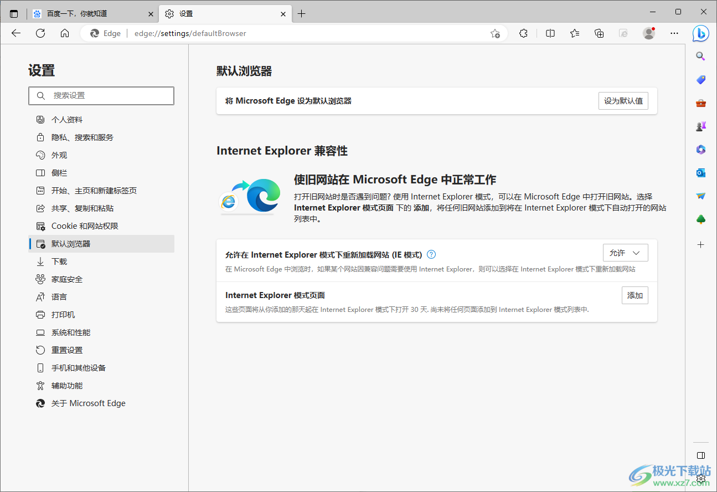Open 重置设置 section
Image resolution: width=717 pixels, height=492 pixels.
coord(101,350)
